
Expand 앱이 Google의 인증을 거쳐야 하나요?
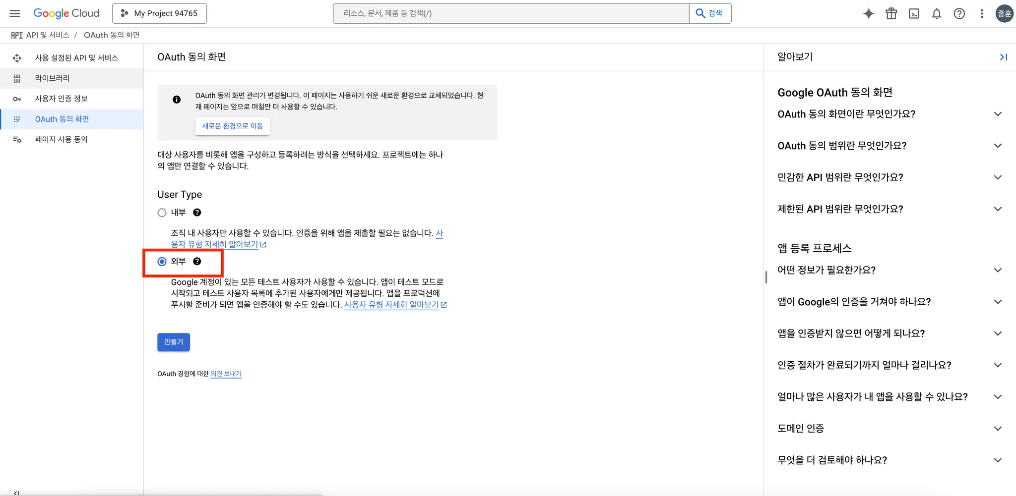pyautogui.click(x=890, y=302)
